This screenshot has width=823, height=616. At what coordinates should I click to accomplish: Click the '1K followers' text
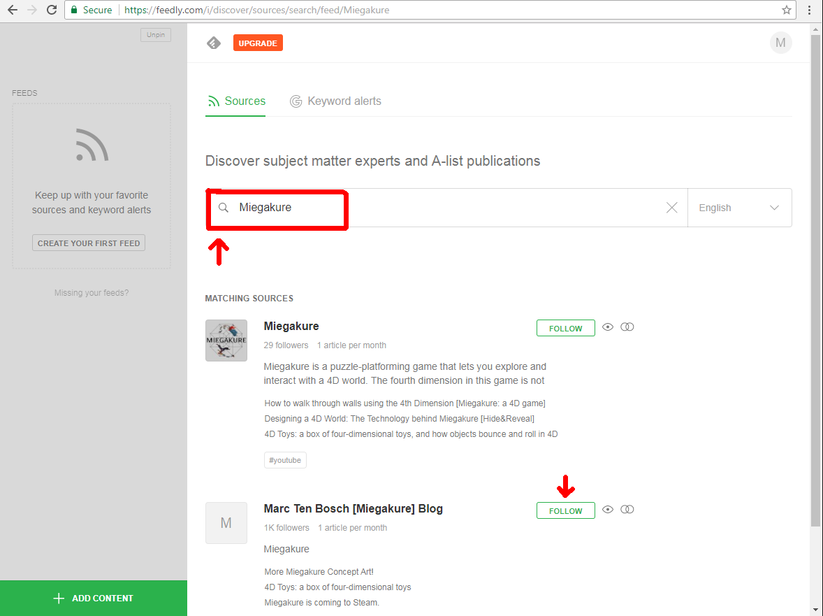286,528
